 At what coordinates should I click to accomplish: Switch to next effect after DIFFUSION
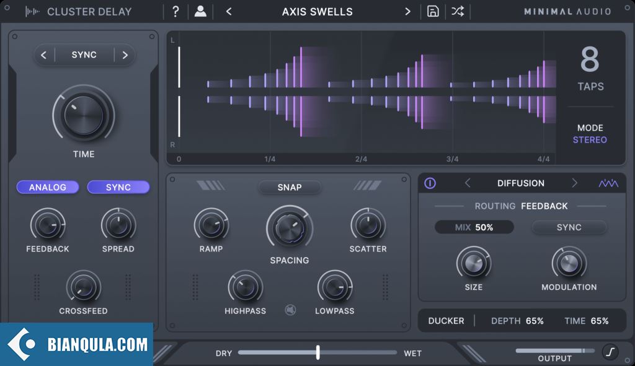(x=574, y=183)
